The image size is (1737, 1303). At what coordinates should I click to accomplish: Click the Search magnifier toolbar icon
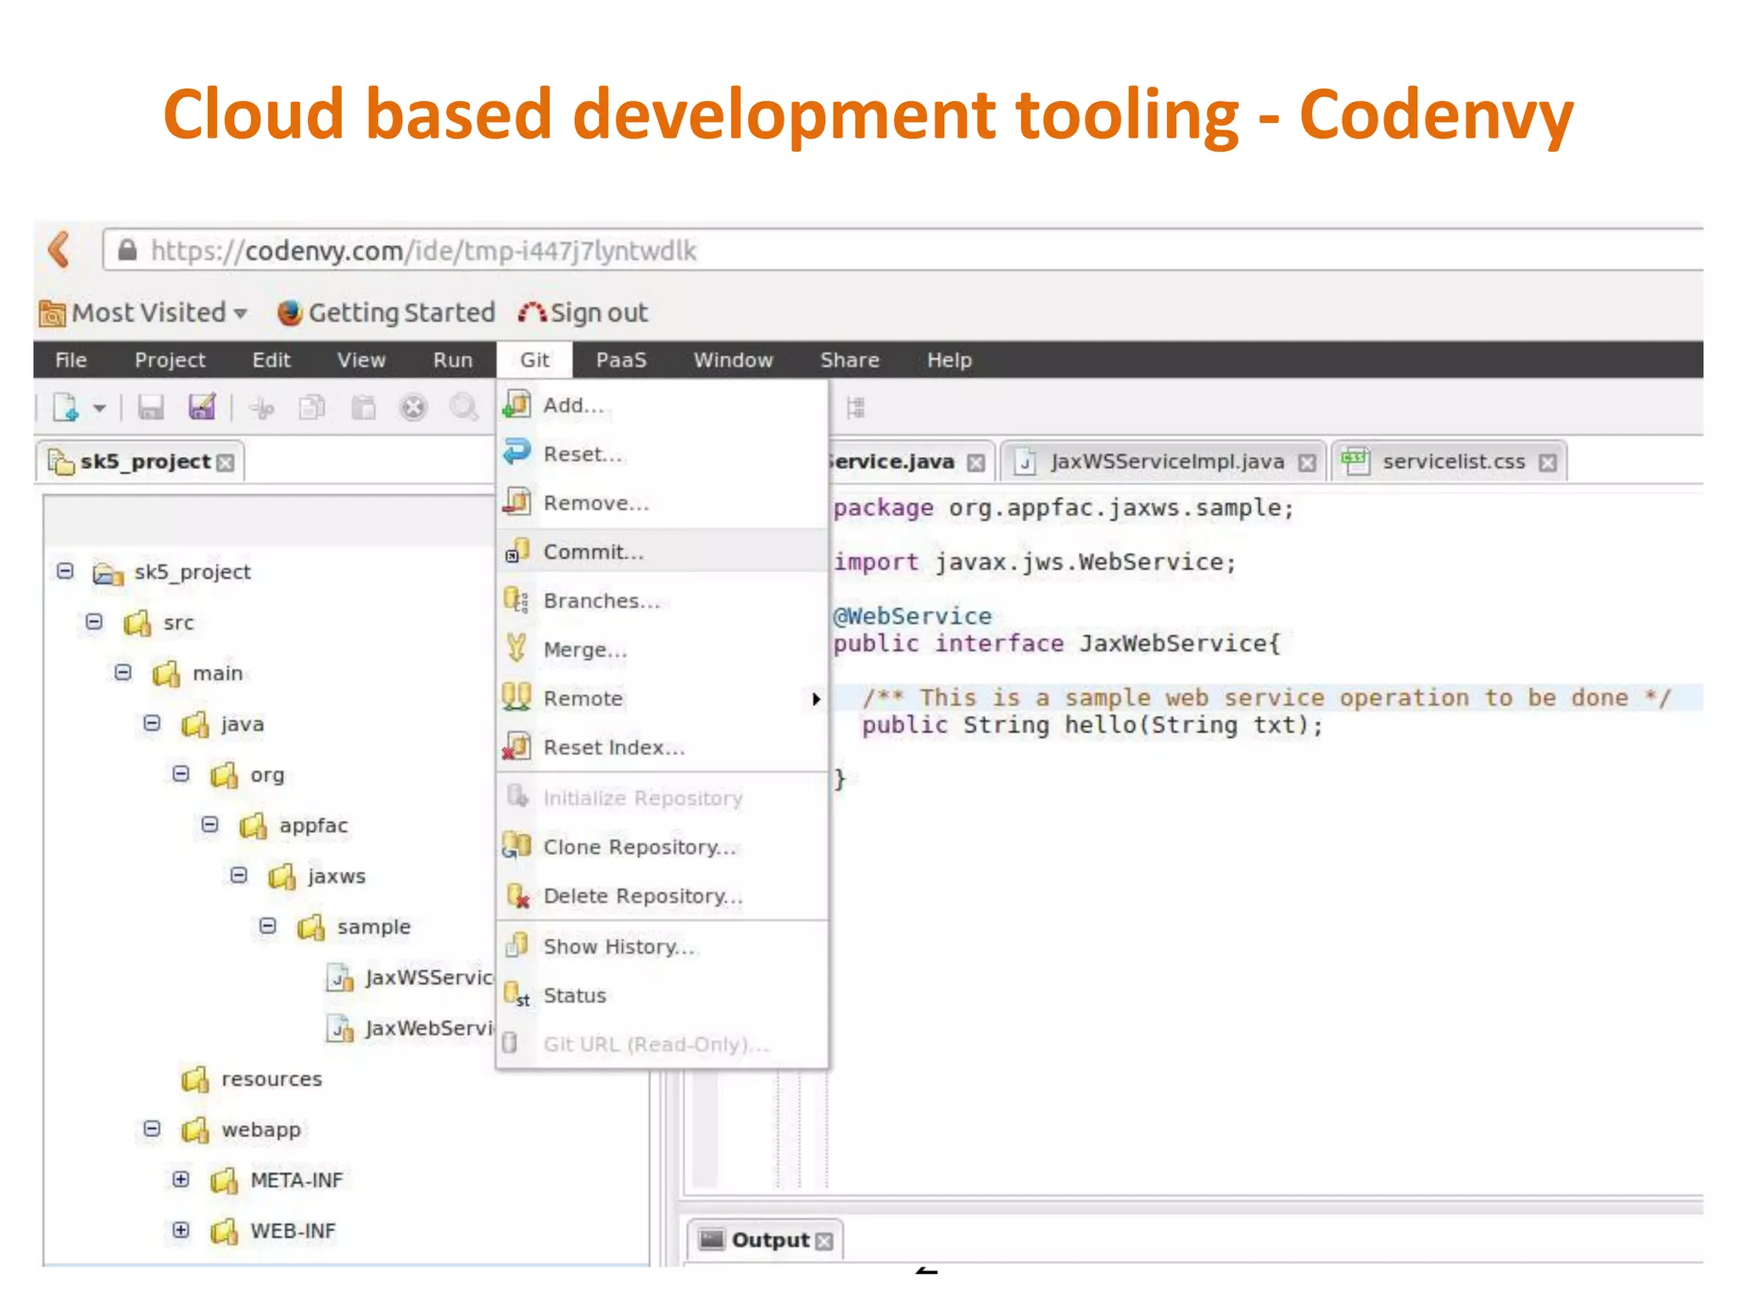(x=464, y=408)
